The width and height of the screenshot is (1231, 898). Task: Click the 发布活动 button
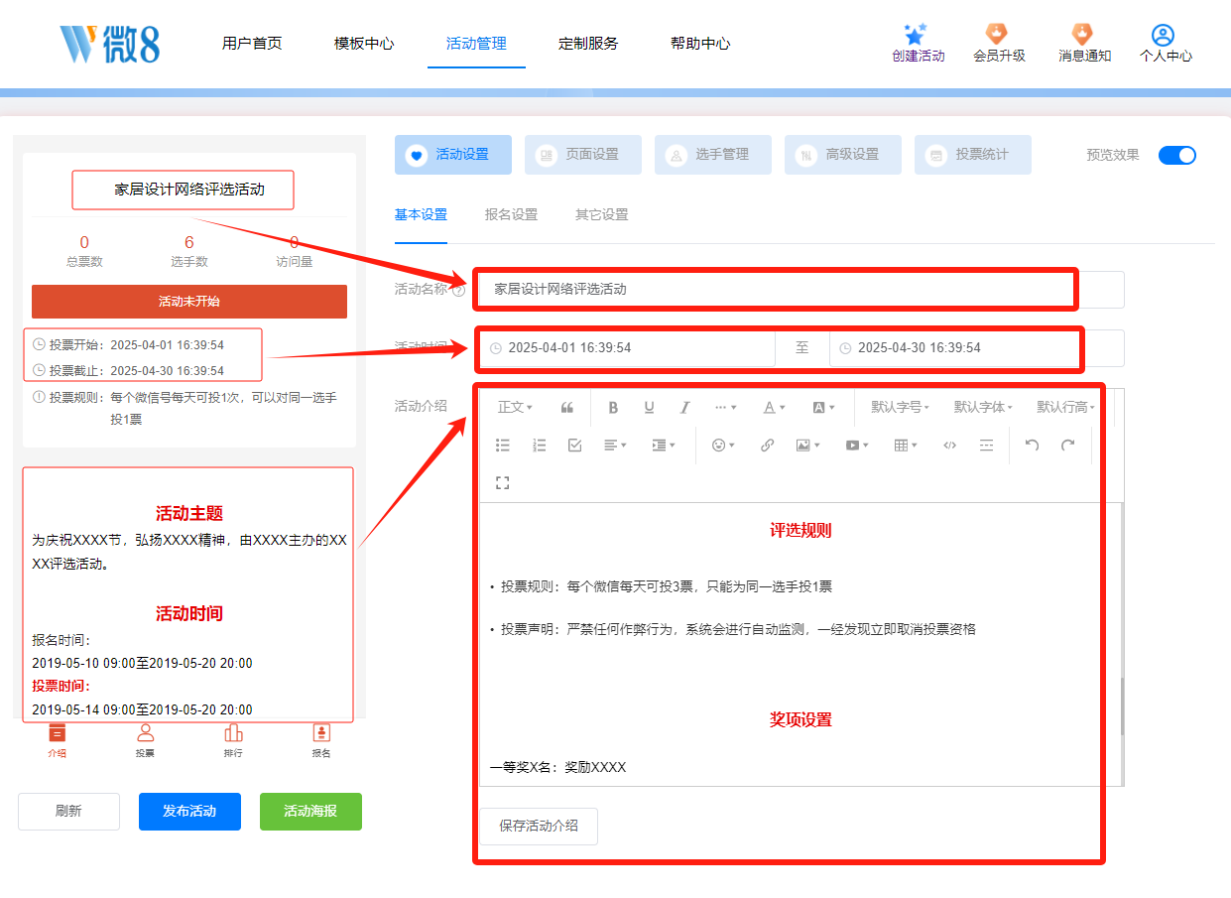189,811
